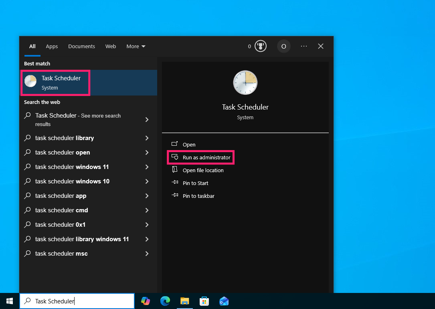Click the pin icon beside Pin to taskbar
Image resolution: width=435 pixels, height=309 pixels.
point(175,195)
